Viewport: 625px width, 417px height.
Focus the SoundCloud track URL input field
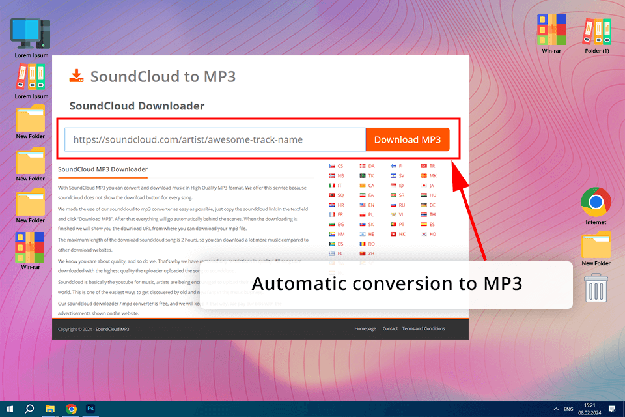click(x=215, y=139)
